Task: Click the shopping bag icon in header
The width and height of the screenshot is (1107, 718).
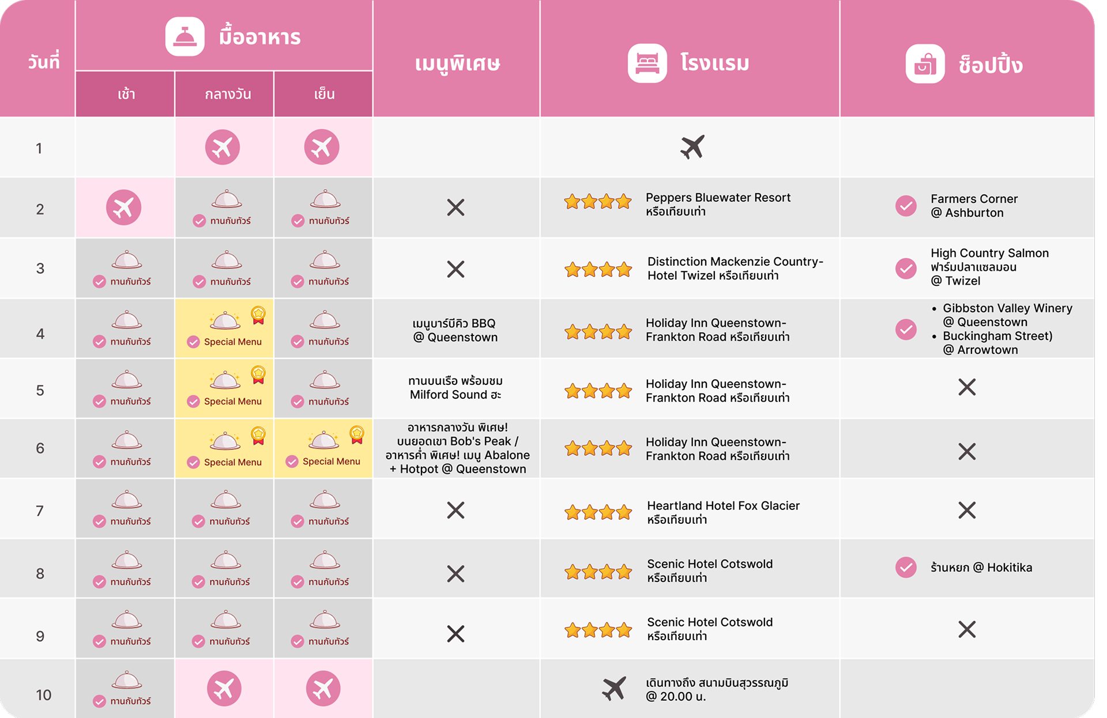Action: coord(925,64)
